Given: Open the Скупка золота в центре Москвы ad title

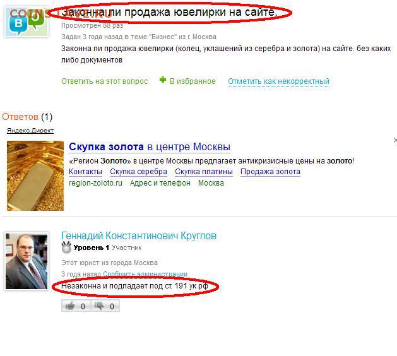Looking at the screenshot, I should (150, 146).
